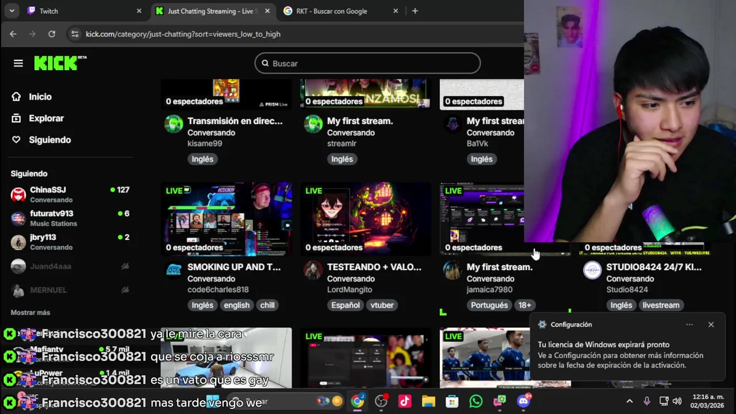The height and width of the screenshot is (414, 736).
Task: Dismiss the Windows license notification
Action: point(711,324)
